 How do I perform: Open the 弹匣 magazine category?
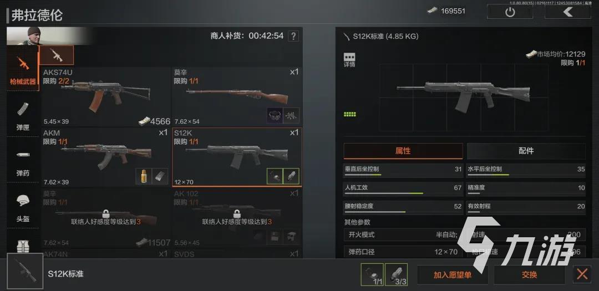[23, 115]
